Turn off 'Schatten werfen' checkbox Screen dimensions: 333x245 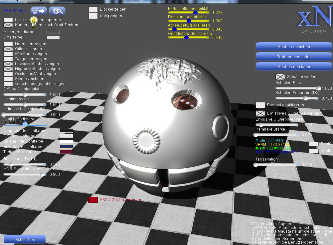click(x=280, y=77)
